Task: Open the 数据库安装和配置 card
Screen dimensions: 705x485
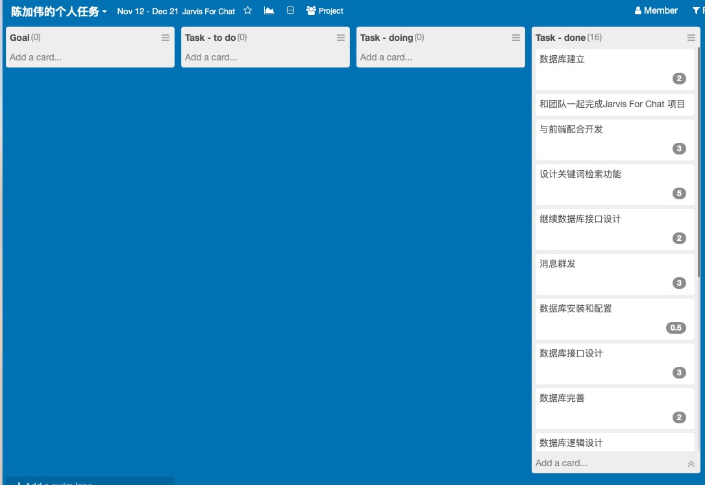Action: point(615,319)
